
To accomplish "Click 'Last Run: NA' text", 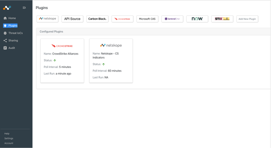I will tap(100, 77).
